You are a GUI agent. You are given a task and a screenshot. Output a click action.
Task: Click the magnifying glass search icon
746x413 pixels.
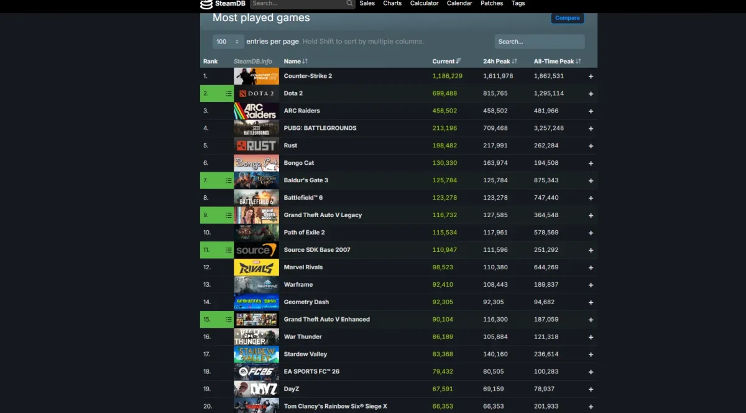tap(349, 4)
